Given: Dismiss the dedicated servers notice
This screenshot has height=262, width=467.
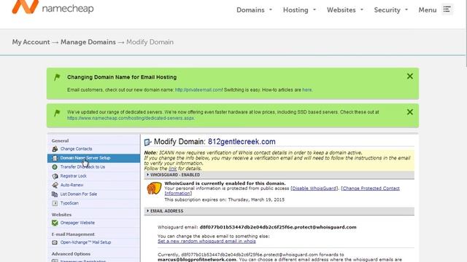Looking at the screenshot, I should pos(410,112).
